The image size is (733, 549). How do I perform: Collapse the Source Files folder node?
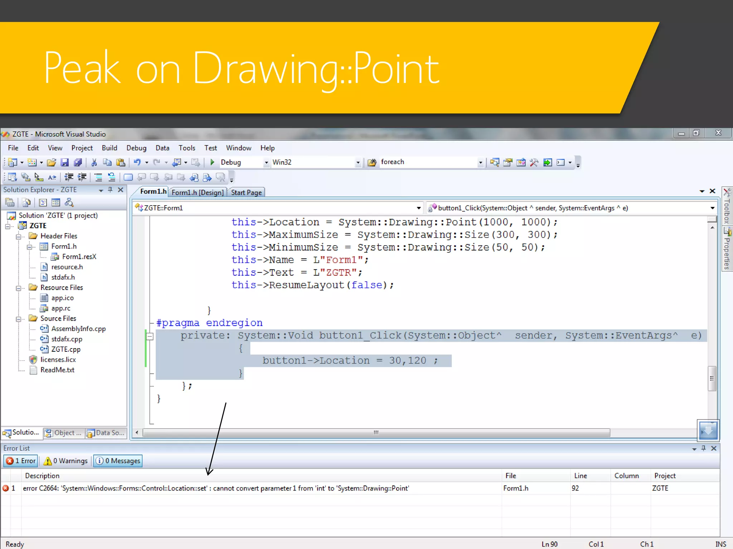(18, 319)
